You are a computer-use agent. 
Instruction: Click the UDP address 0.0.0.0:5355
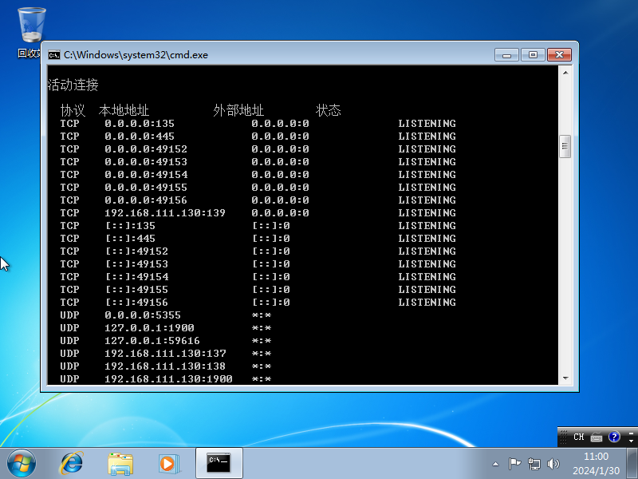coord(143,315)
